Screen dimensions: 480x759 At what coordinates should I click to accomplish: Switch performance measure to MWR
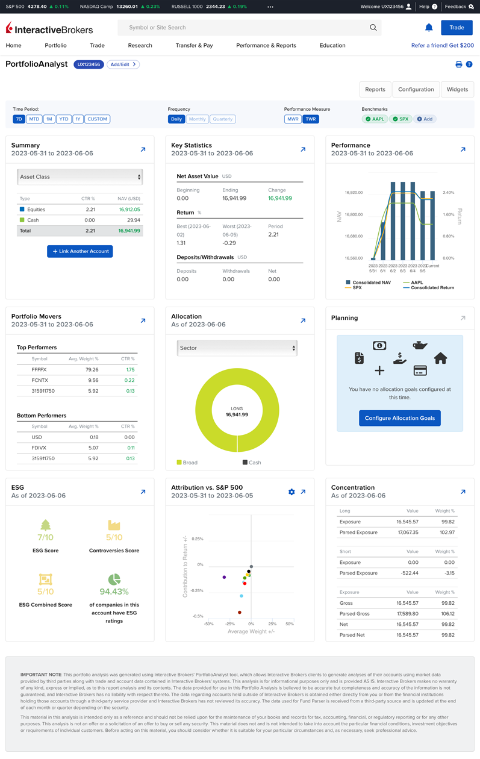(x=293, y=119)
